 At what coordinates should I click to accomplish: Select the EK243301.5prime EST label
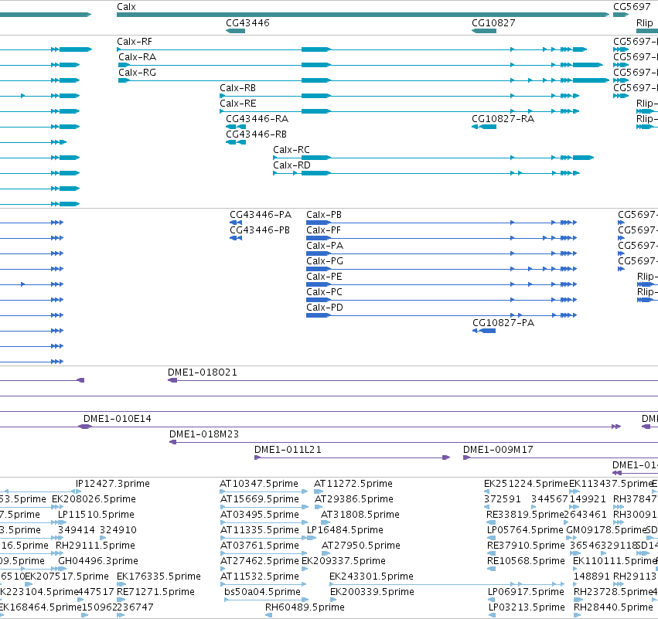tap(371, 576)
